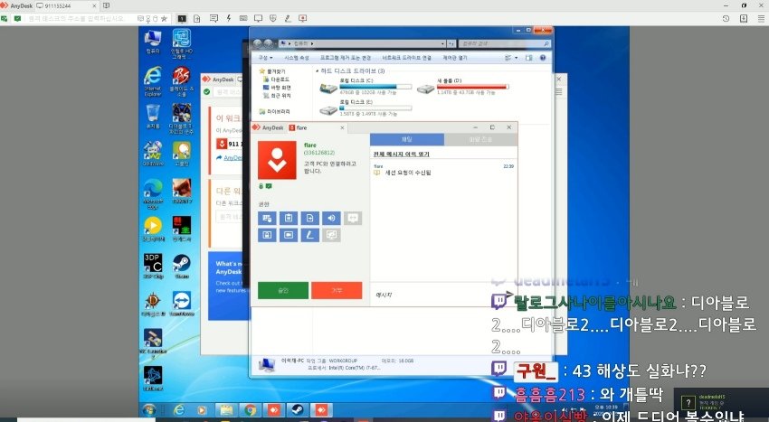Click the whiteboard pen icon in toolbar
769x422 pixels.
(x=288, y=18)
